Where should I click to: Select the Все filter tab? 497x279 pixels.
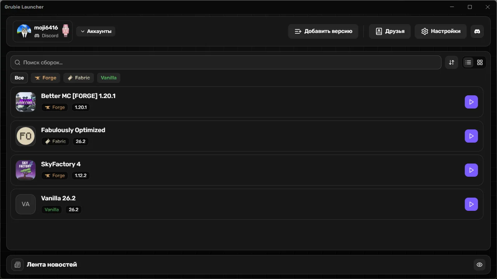pos(19,78)
